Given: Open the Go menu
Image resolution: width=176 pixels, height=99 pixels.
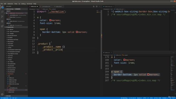Looking at the screenshot, I should [20, 4].
